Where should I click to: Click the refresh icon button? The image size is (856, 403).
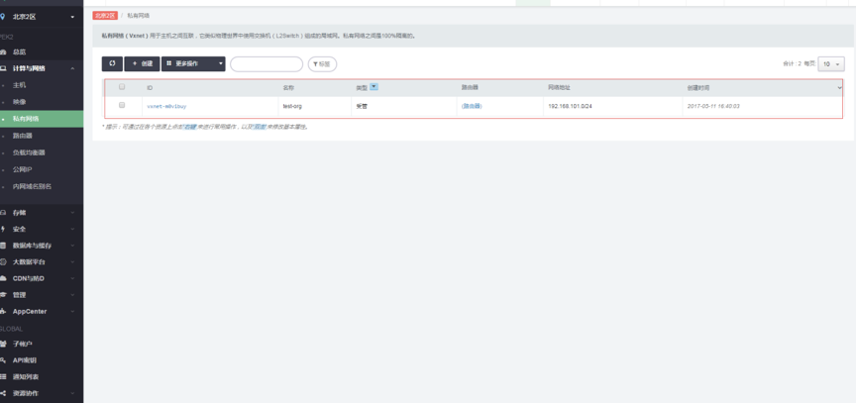[112, 63]
